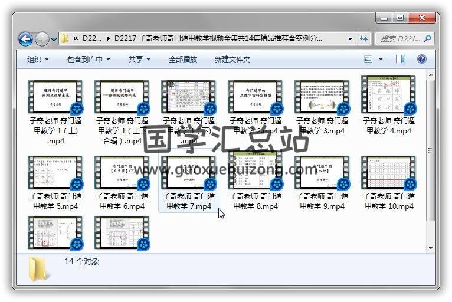Click the file name 甲教学 10.mp4

pos(389,201)
